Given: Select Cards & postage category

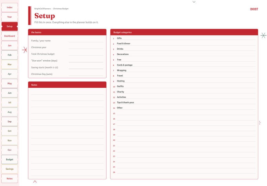Looking at the screenshot, I should pos(184,65).
